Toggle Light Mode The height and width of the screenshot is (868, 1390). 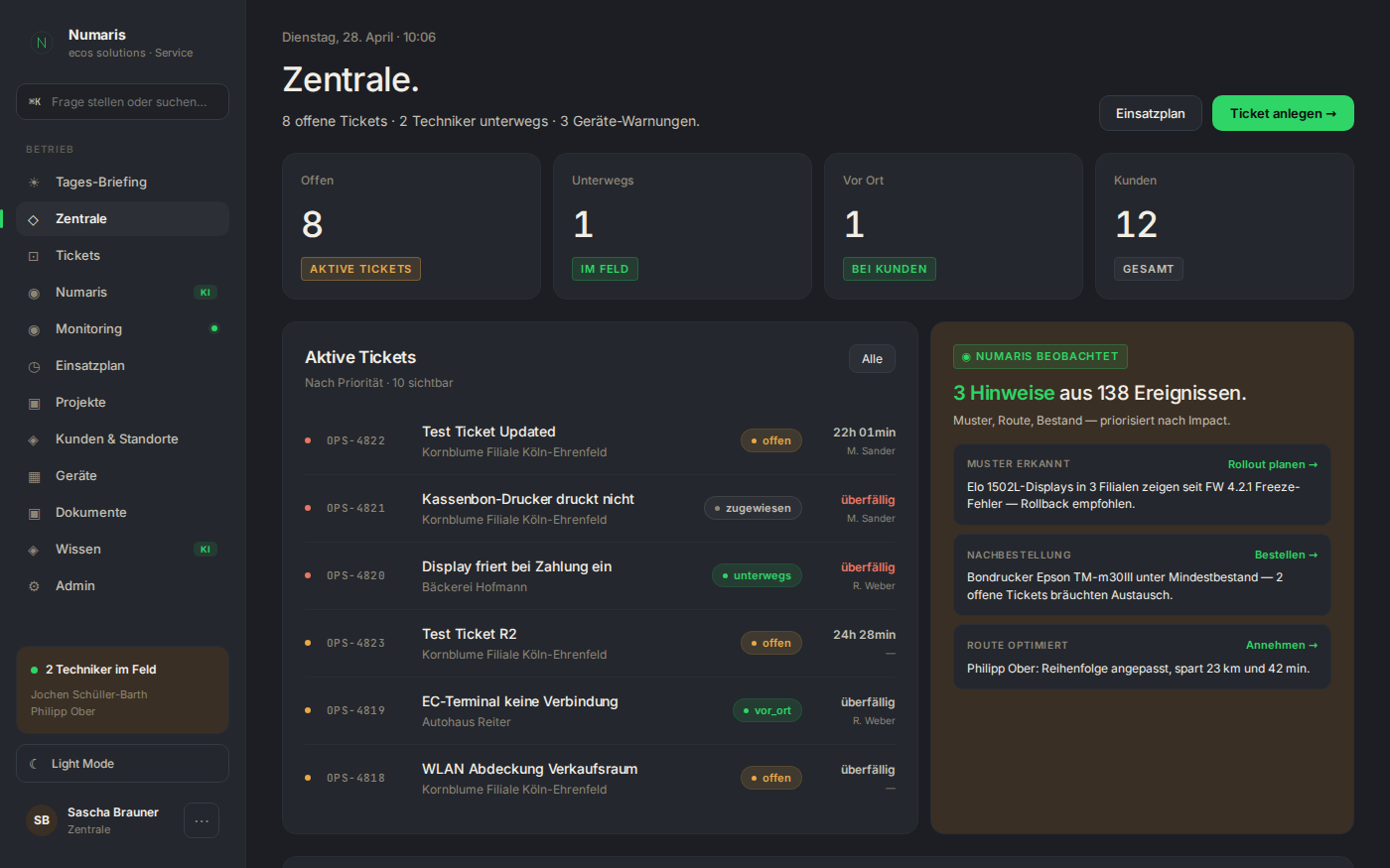122,764
